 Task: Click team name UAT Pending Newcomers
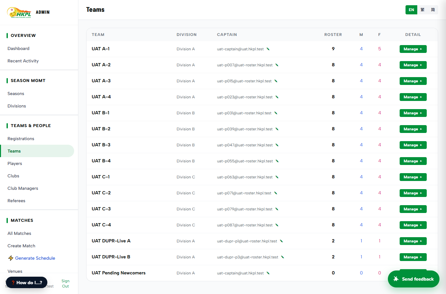pyautogui.click(x=119, y=273)
